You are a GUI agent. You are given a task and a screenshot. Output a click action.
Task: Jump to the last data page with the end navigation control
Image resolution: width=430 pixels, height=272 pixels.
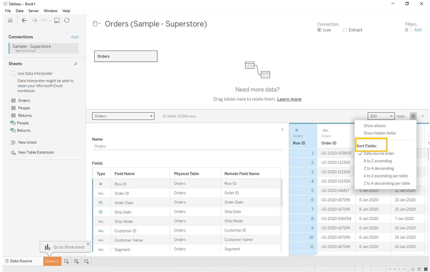(404, 269)
